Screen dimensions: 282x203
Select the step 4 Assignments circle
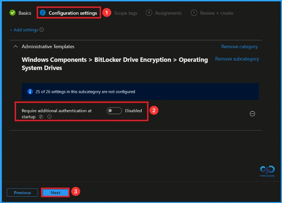[149, 13]
